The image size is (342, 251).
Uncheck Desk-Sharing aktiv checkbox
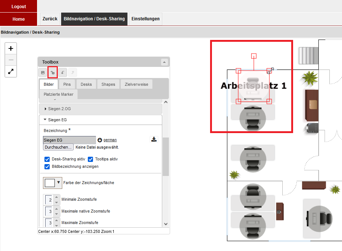click(x=47, y=159)
